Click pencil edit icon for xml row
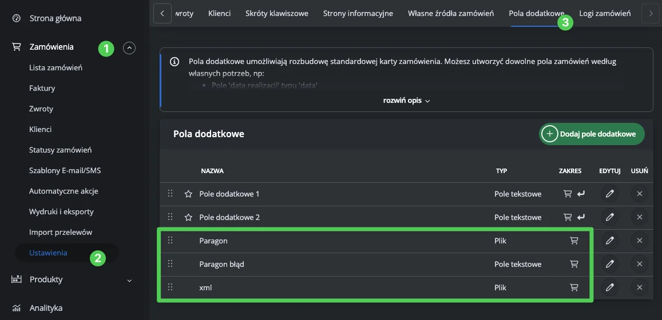The width and height of the screenshot is (662, 320). click(x=610, y=287)
